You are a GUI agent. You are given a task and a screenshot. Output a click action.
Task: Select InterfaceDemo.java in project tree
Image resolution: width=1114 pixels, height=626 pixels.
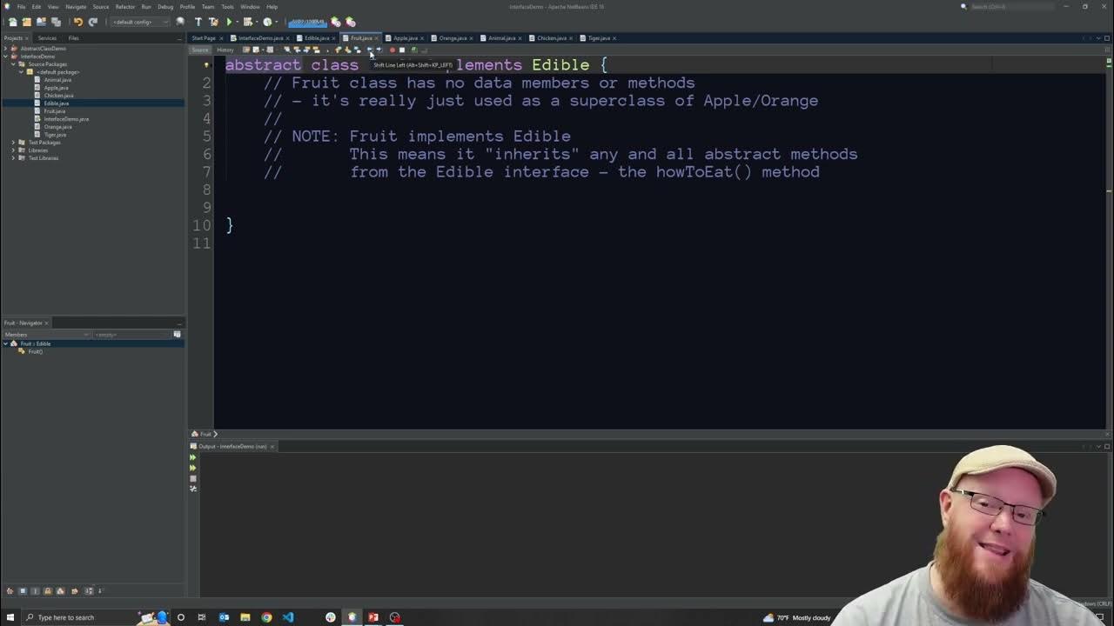[x=65, y=119]
